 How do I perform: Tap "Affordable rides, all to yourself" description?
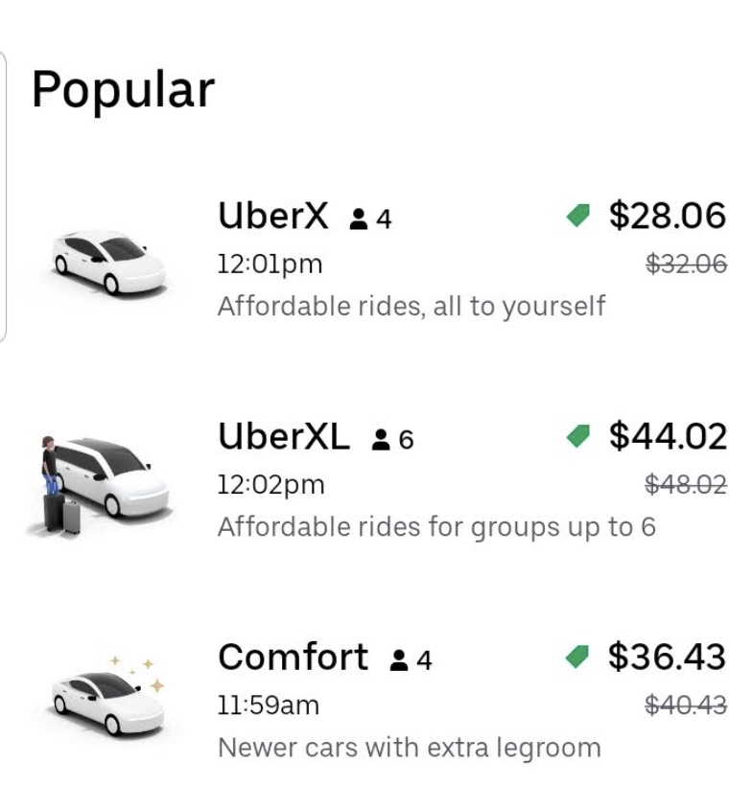(x=411, y=307)
